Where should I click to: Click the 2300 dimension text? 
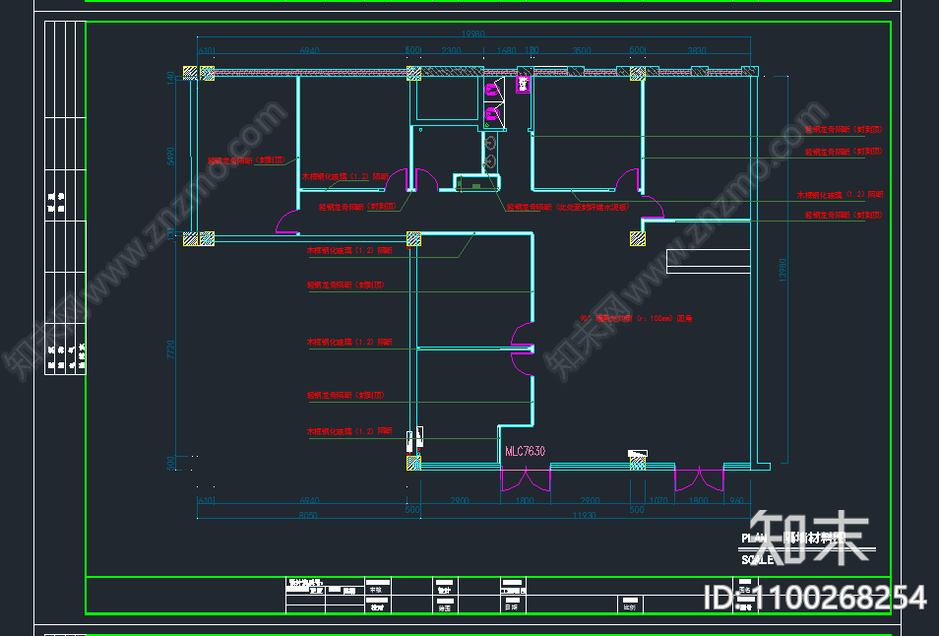point(451,50)
